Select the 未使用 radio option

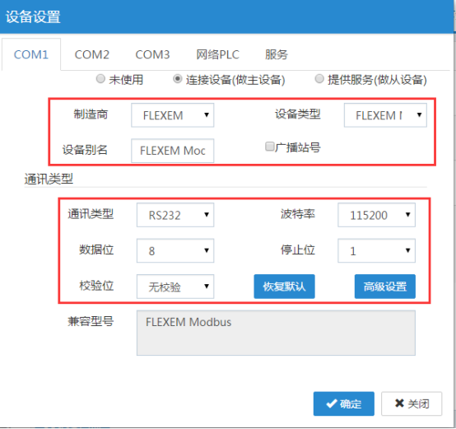click(x=100, y=79)
